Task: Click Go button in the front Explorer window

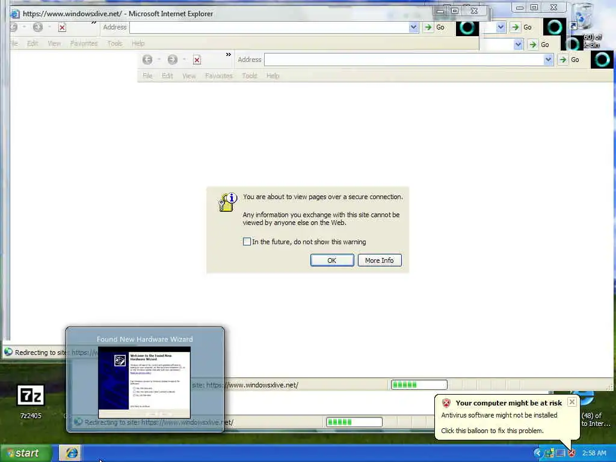Action: [570, 60]
